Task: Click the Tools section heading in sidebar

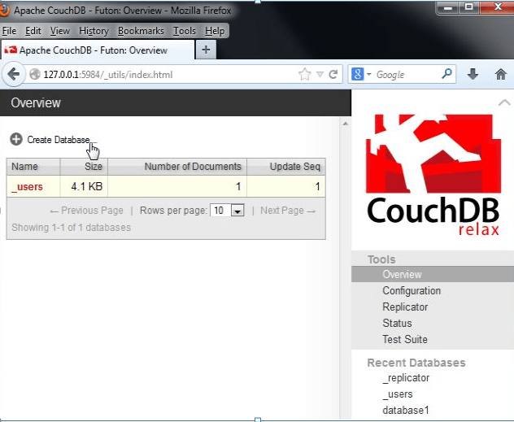Action: tap(381, 259)
